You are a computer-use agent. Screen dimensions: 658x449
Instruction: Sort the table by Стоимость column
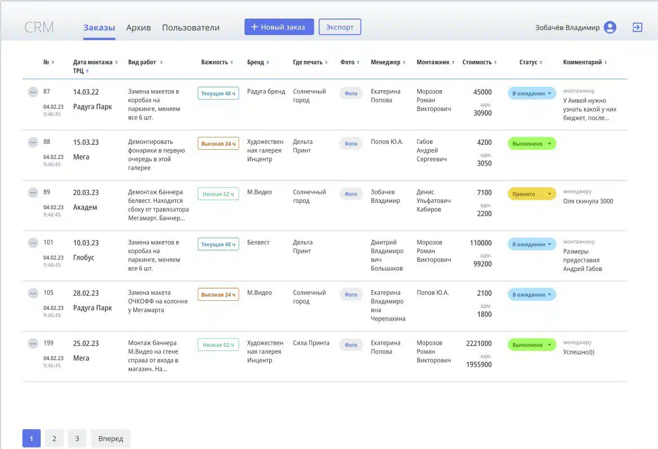[x=479, y=63]
